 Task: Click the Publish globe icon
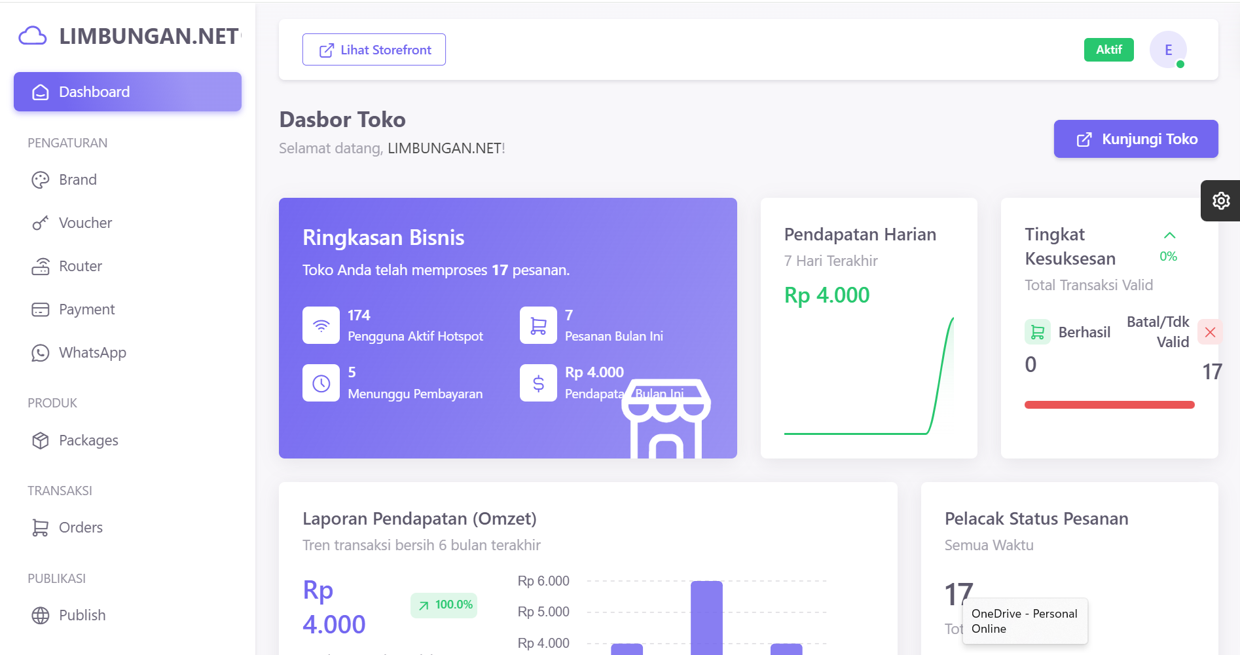(41, 615)
